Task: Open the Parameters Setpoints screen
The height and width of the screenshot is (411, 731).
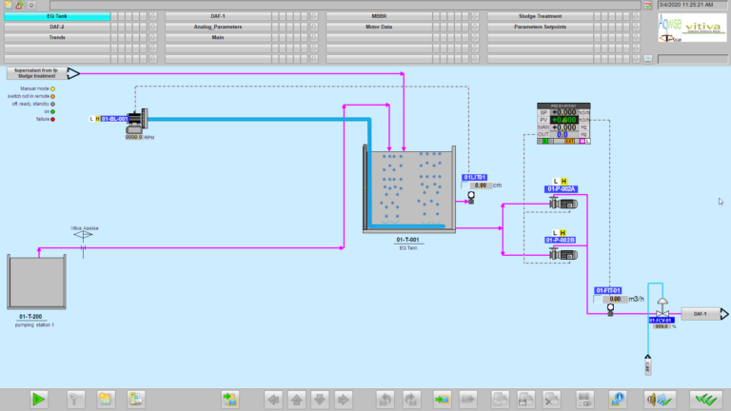Action: pos(540,27)
